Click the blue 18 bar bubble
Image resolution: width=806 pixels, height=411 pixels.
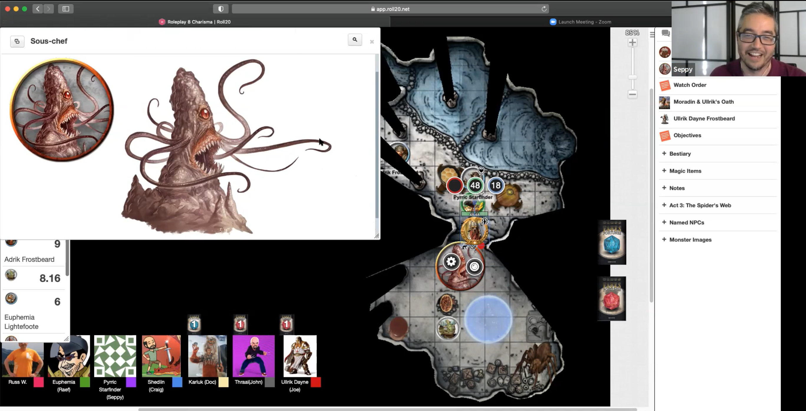tap(496, 186)
